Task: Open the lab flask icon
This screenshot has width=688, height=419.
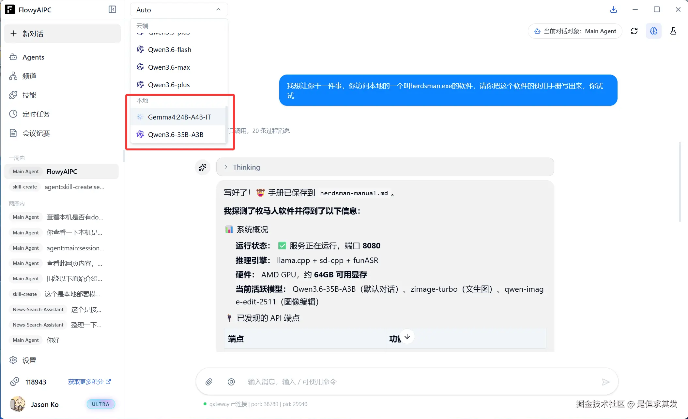Action: point(673,31)
